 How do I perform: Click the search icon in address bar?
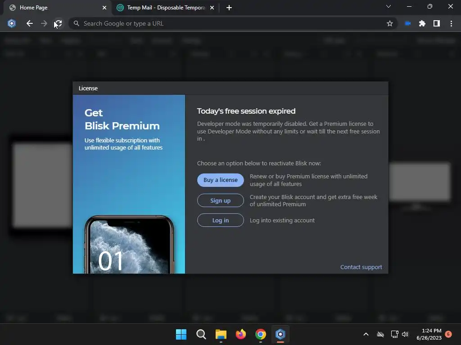tap(77, 23)
